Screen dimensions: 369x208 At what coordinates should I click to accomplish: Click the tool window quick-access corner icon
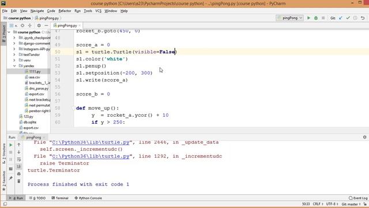click(5, 204)
